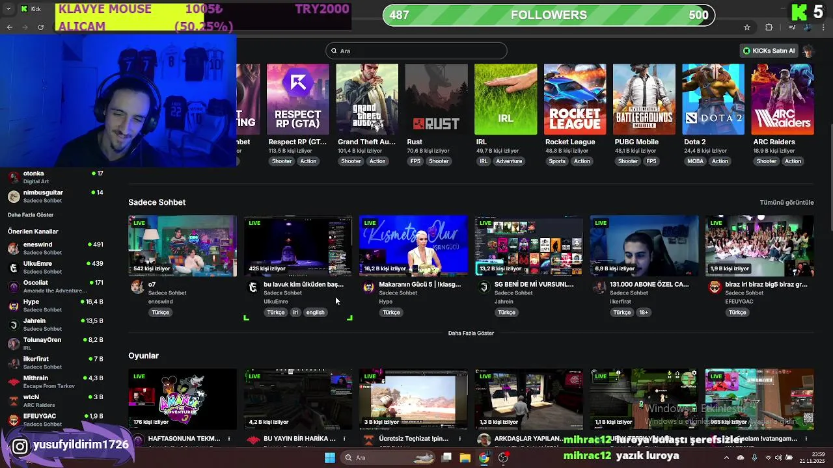Viewport: 833px width, 468px height.
Task: Open Hype channel in sidebar
Action: [55, 305]
